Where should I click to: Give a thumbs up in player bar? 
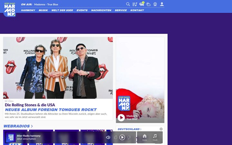coord(116,137)
